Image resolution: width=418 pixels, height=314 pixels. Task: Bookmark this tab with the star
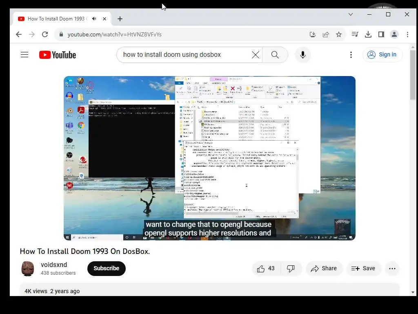pyautogui.click(x=338, y=34)
